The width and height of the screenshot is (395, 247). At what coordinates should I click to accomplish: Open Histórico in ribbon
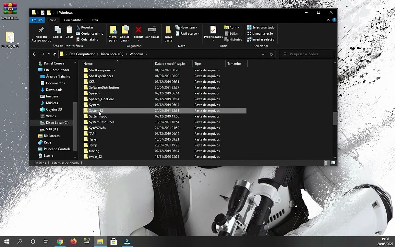233,39
